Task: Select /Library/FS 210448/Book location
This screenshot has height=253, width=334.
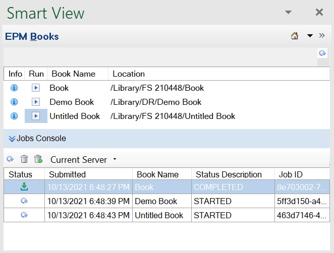Action: (157, 88)
